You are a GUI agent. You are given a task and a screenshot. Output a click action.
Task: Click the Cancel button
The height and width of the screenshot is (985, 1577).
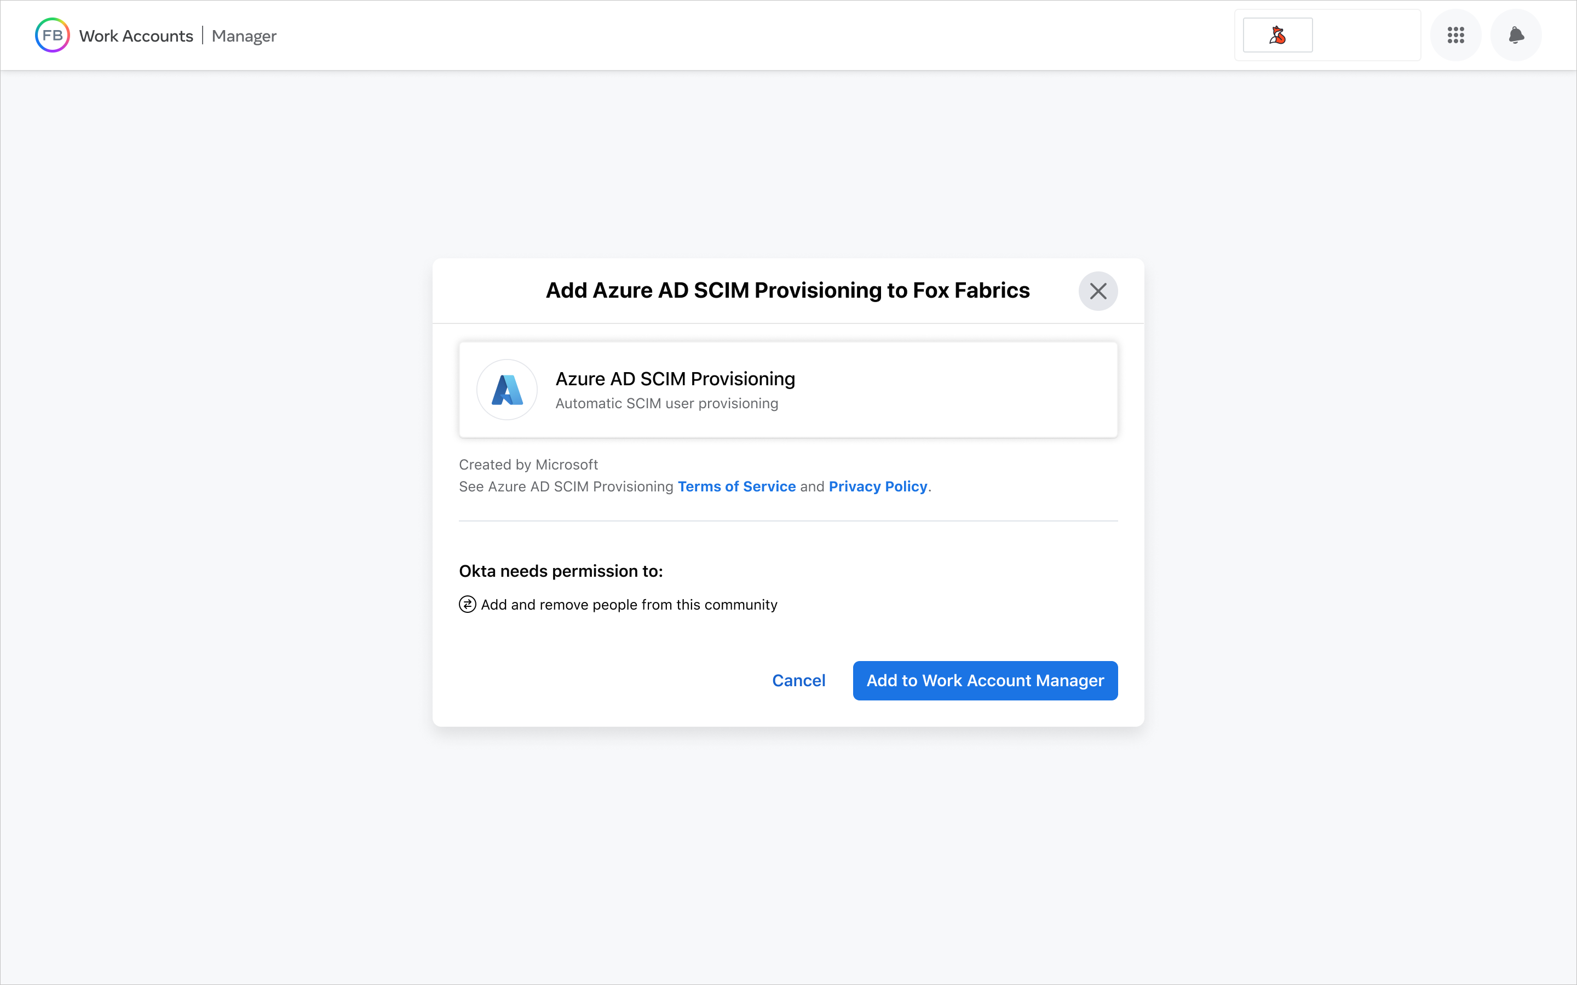tap(798, 680)
